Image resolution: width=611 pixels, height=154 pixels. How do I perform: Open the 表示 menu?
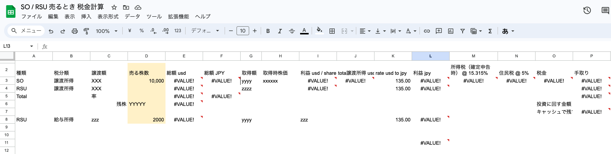[x=70, y=17]
